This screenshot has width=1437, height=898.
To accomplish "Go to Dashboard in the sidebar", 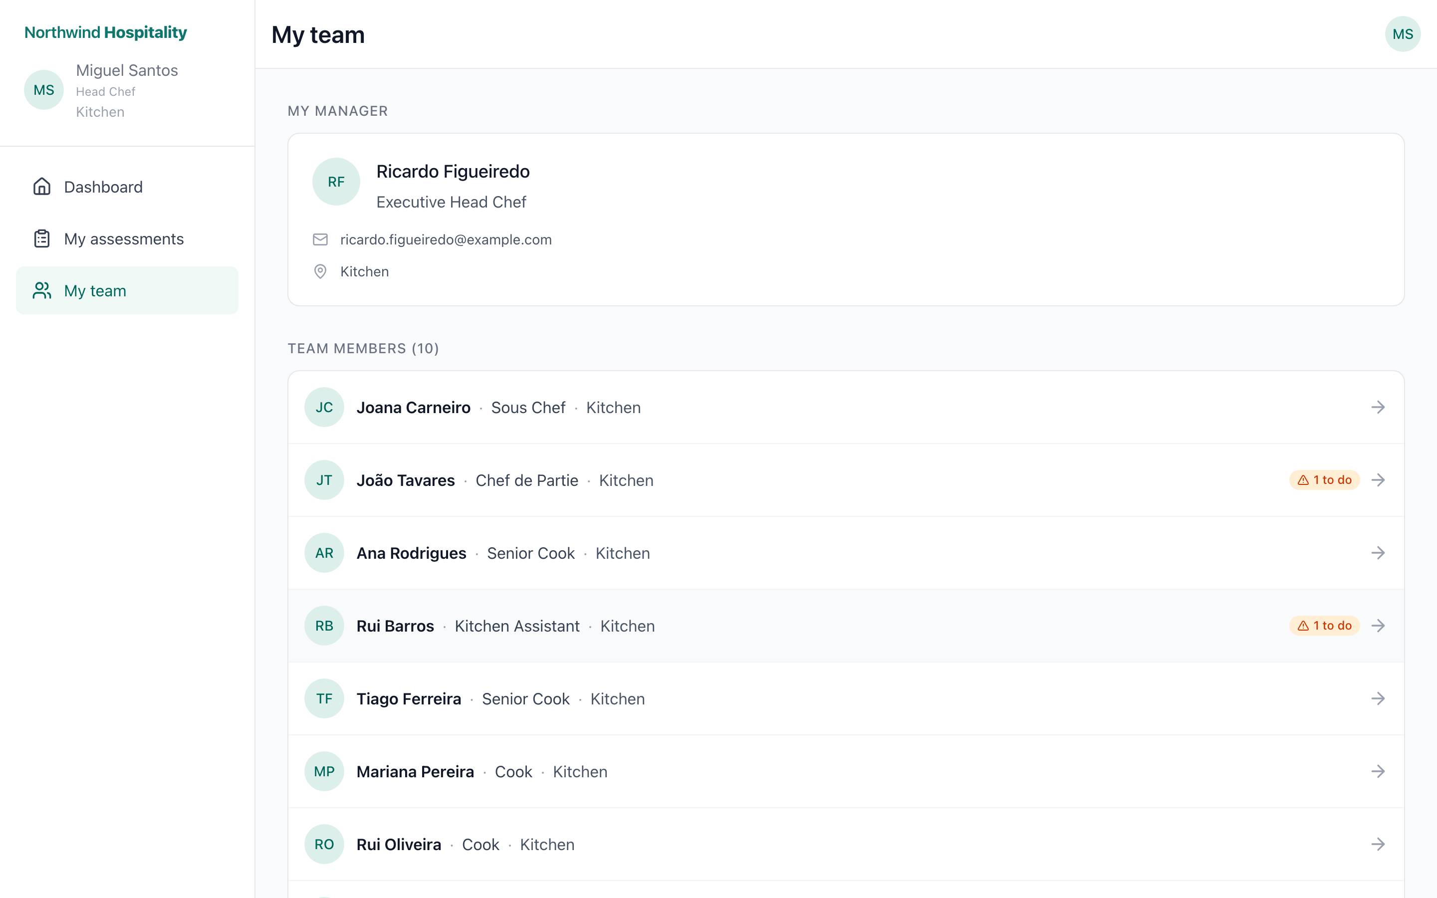I will point(127,187).
